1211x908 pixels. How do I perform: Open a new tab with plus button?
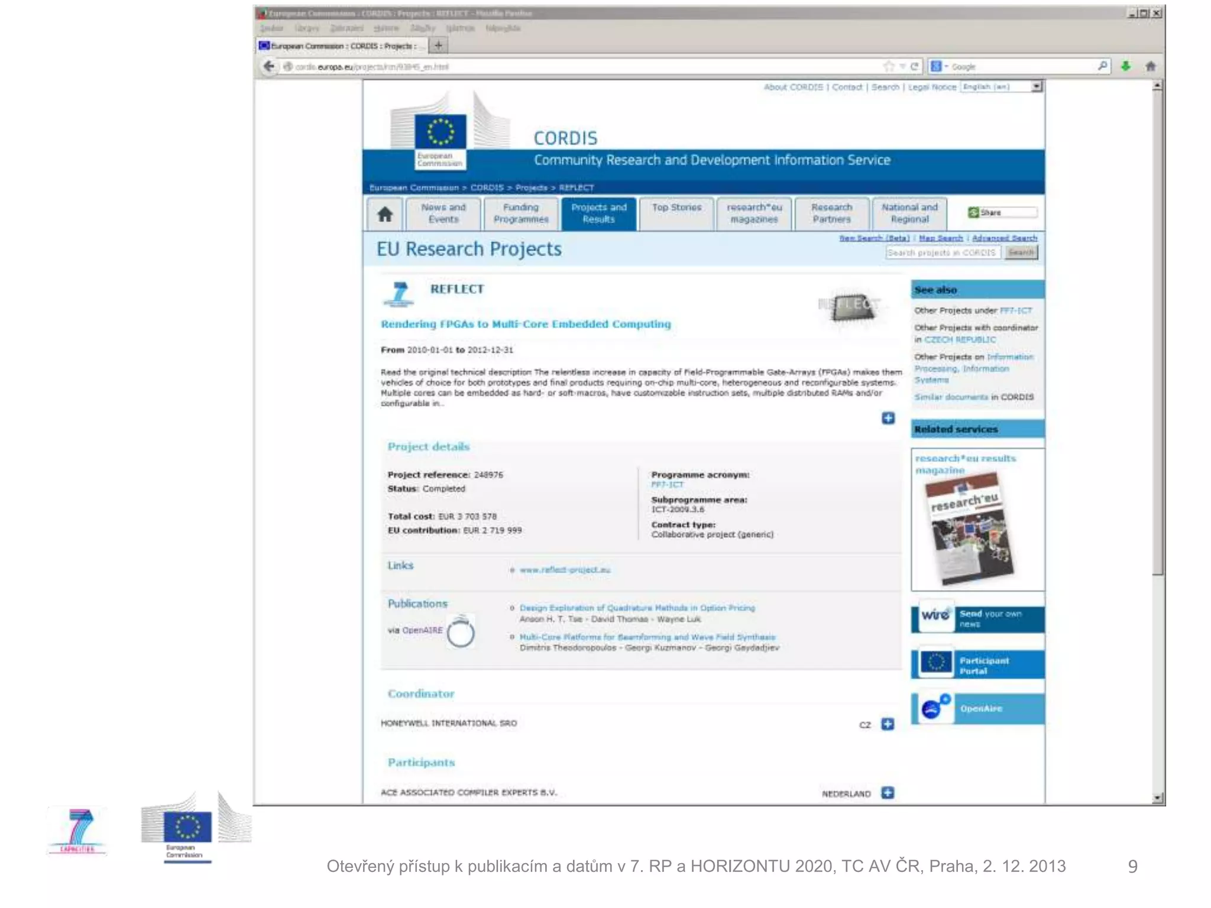click(x=438, y=46)
